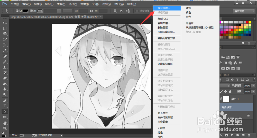The height and width of the screenshot is (138, 257).
Task: Select the Rectangle shape tool
Action: click(5, 117)
